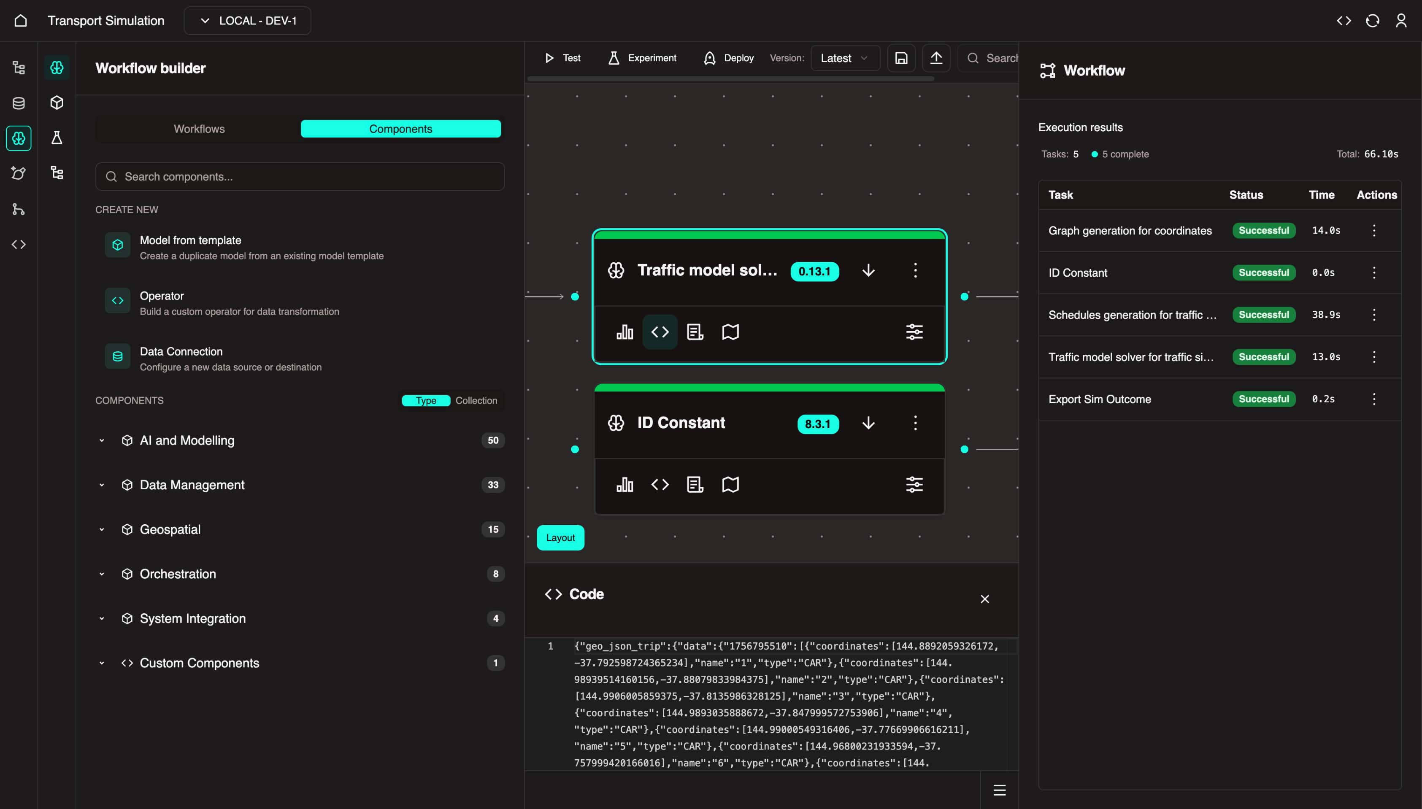1422x809 pixels.
Task: Open actions menu for Schedules generation task
Action: pyautogui.click(x=1373, y=315)
